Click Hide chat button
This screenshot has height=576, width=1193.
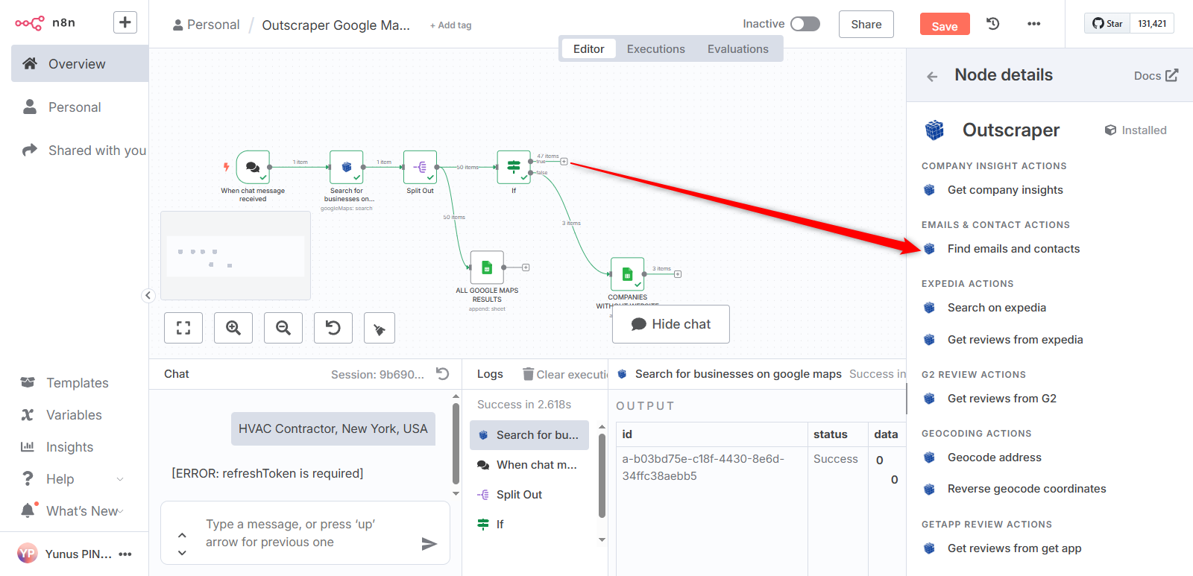pyautogui.click(x=671, y=324)
